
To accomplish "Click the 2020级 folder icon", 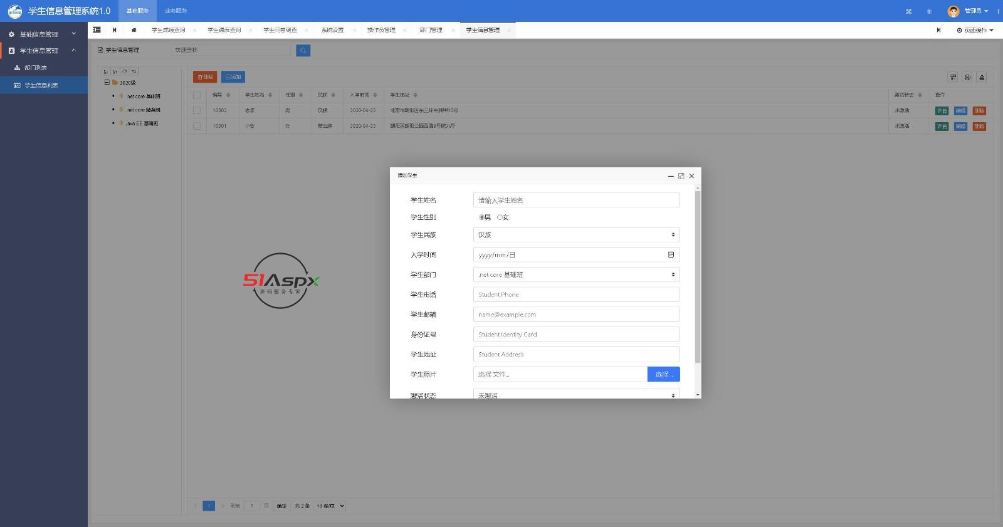I will tap(115, 83).
